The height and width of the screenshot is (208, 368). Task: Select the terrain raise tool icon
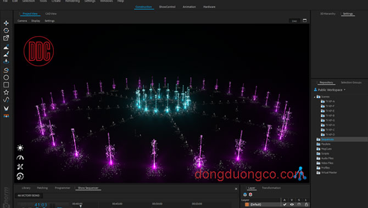click(x=6, y=47)
